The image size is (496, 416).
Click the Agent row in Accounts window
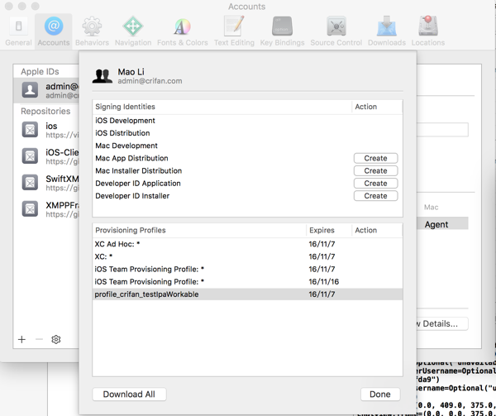click(442, 224)
